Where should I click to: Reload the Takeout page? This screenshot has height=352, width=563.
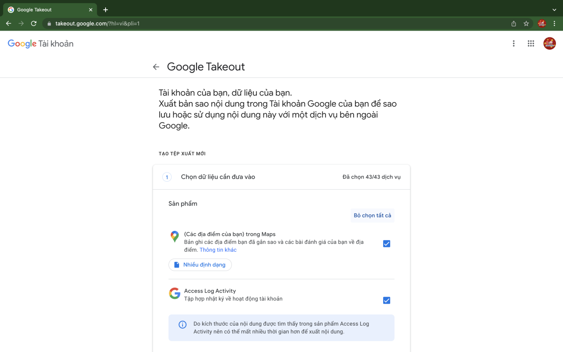click(33, 23)
